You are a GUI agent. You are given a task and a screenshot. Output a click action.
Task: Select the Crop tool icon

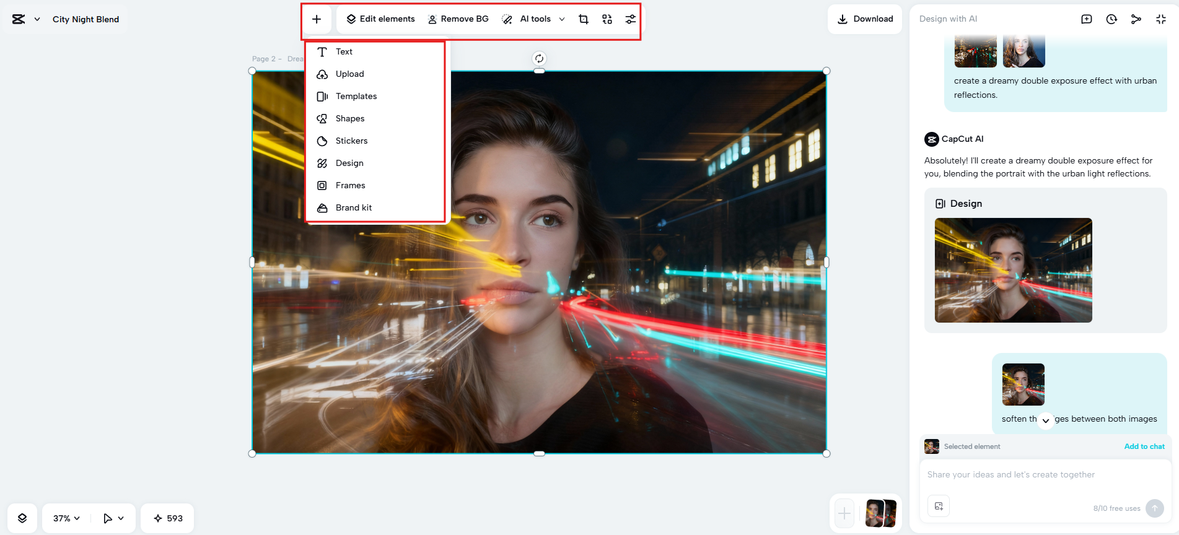pyautogui.click(x=584, y=19)
